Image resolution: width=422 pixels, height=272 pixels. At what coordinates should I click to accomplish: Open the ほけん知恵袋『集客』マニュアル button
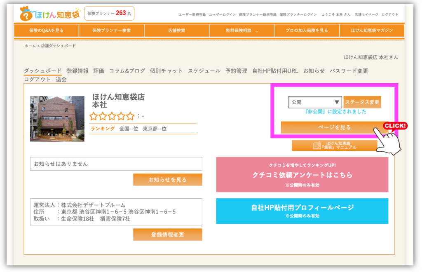pos(335,145)
